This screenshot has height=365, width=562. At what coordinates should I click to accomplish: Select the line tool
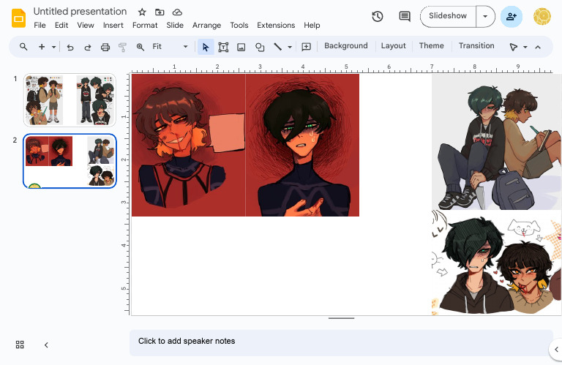pos(278,47)
